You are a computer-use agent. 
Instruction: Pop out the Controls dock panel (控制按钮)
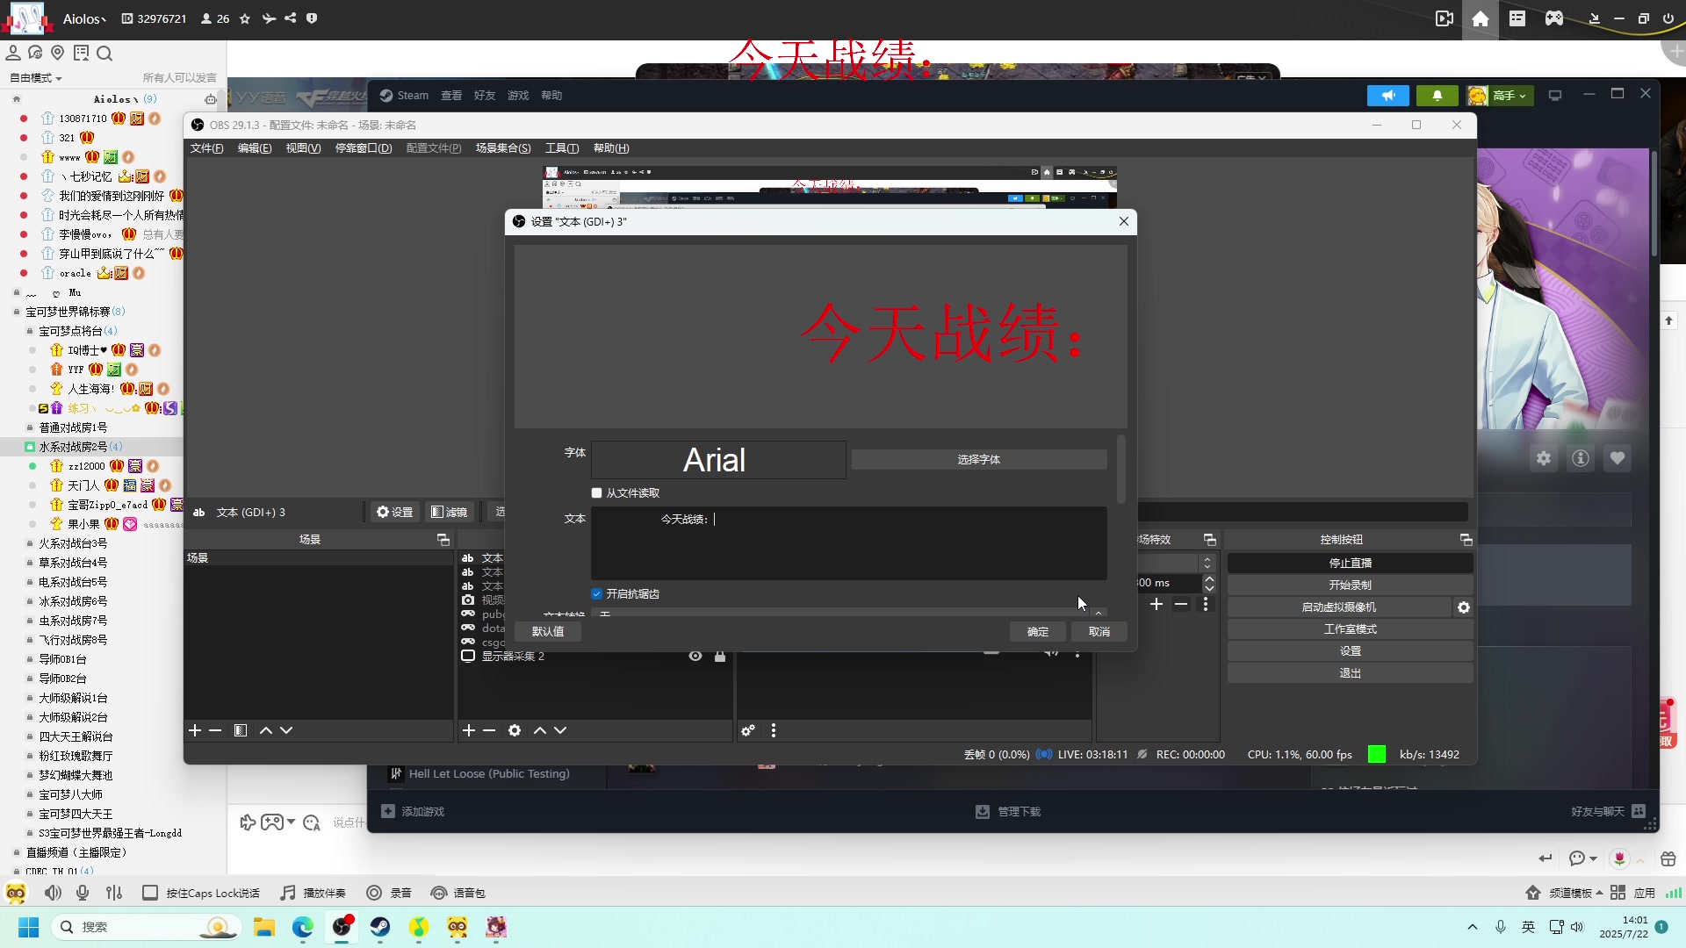coord(1466,540)
